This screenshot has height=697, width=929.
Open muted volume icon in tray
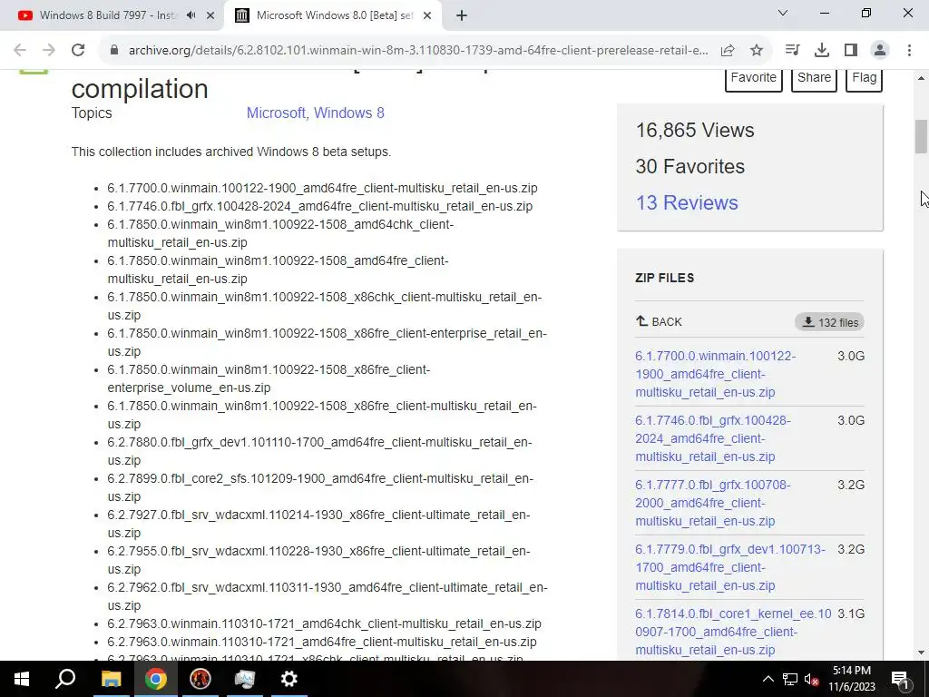(x=812, y=679)
